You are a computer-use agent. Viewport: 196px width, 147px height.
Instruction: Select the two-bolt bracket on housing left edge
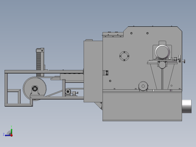(106, 73)
